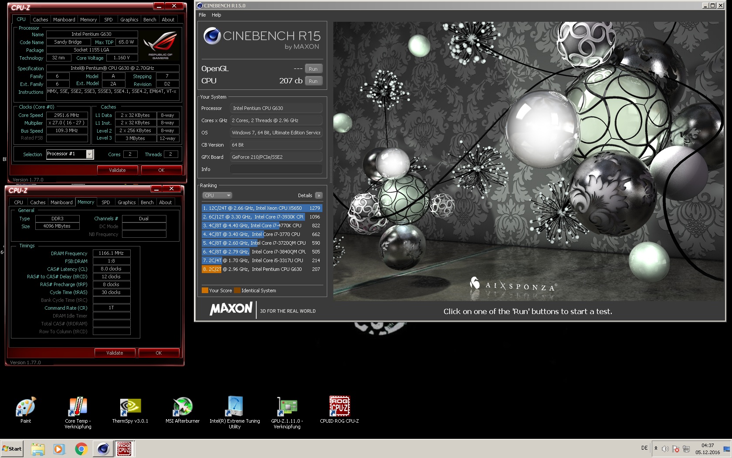Select About tab in lower CPU-Z

coord(166,202)
